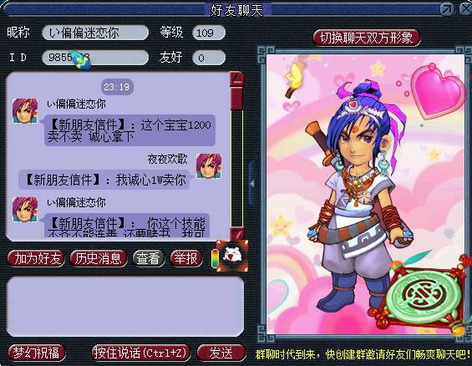Send message with 发送 button

[221, 353]
